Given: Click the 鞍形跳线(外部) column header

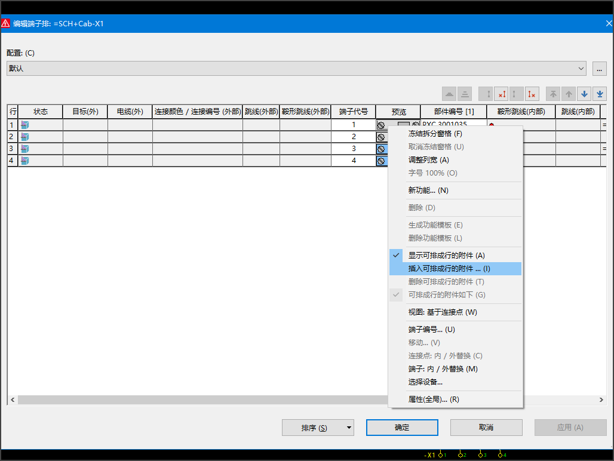Looking at the screenshot, I should (305, 112).
